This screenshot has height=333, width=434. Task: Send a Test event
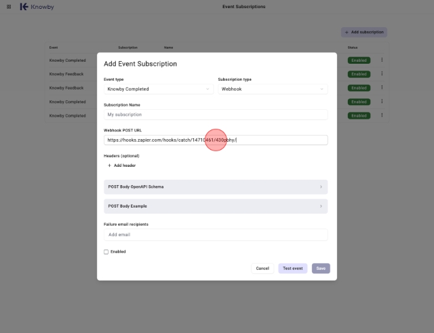point(292,269)
